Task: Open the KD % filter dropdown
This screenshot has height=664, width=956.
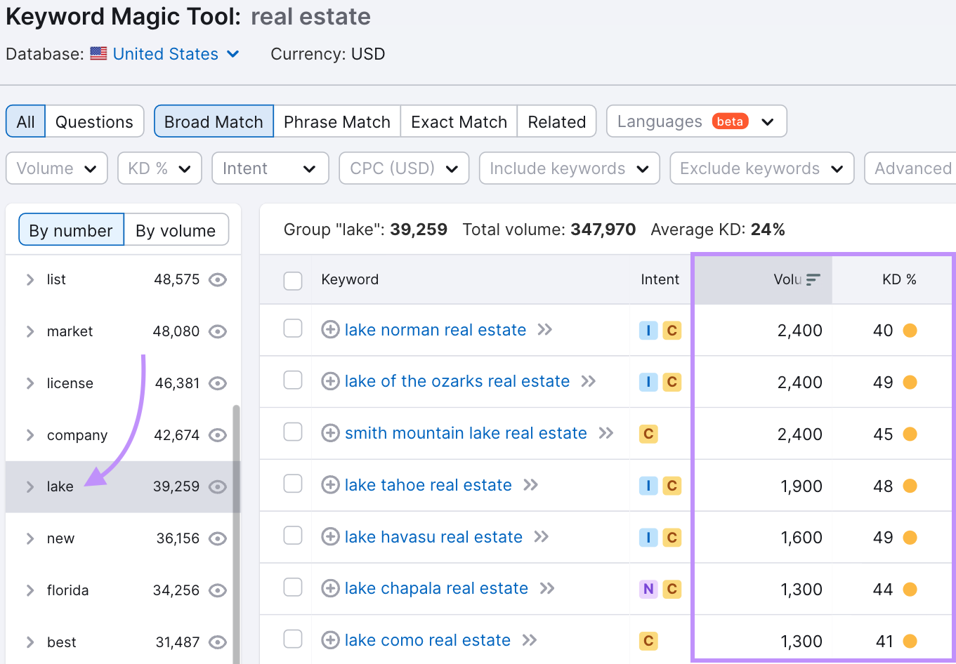Action: point(159,168)
